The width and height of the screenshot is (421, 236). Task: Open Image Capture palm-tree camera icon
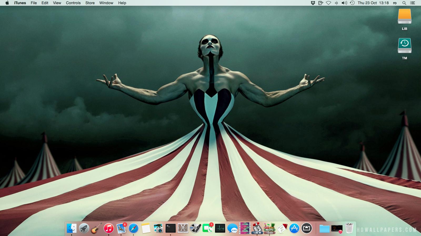pyautogui.click(x=158, y=228)
